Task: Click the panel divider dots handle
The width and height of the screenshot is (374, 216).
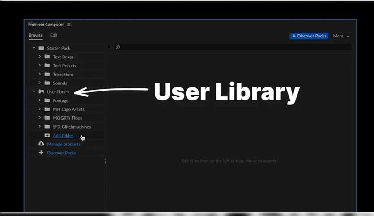Action: 105,161
